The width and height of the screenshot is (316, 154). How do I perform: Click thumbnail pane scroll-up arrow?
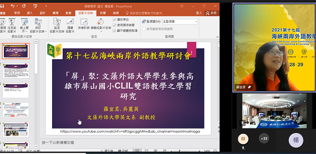[x=36, y=41]
